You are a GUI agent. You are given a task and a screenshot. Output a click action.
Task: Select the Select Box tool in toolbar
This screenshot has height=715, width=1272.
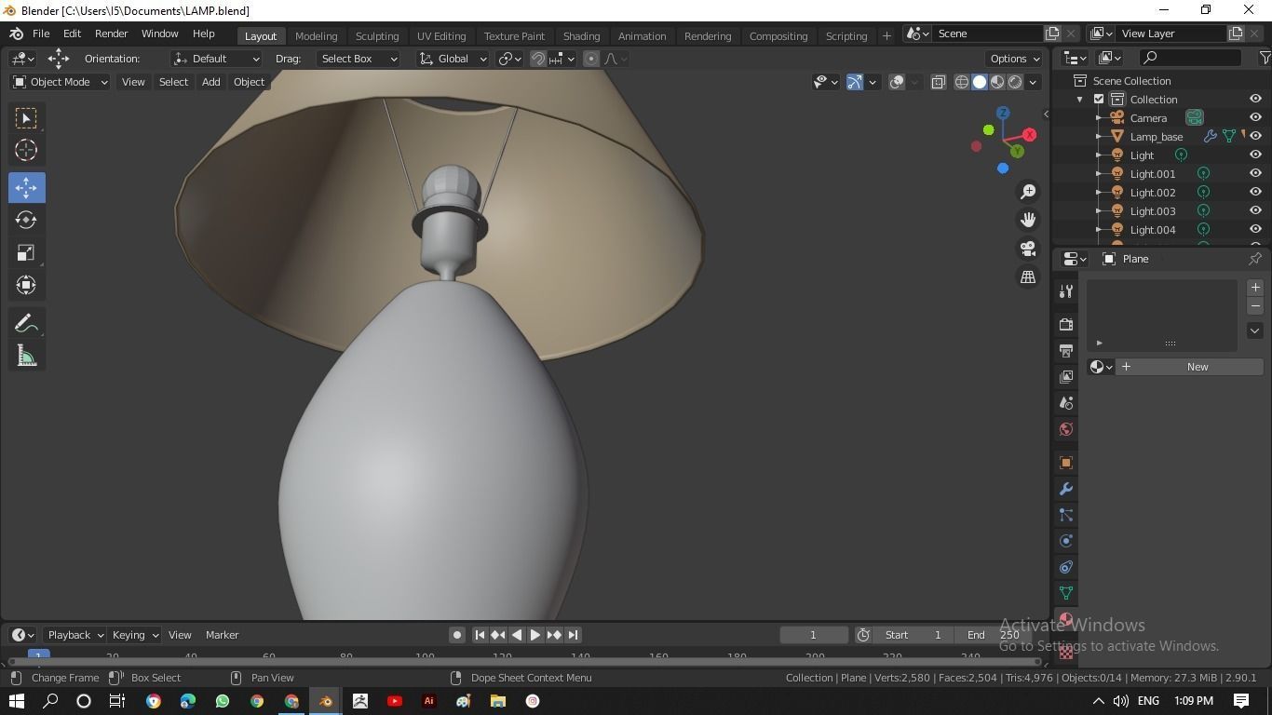pos(26,118)
